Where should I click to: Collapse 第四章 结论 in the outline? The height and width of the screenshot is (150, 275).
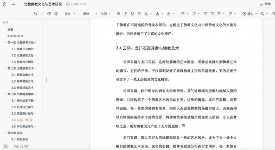pyautogui.click(x=5, y=133)
